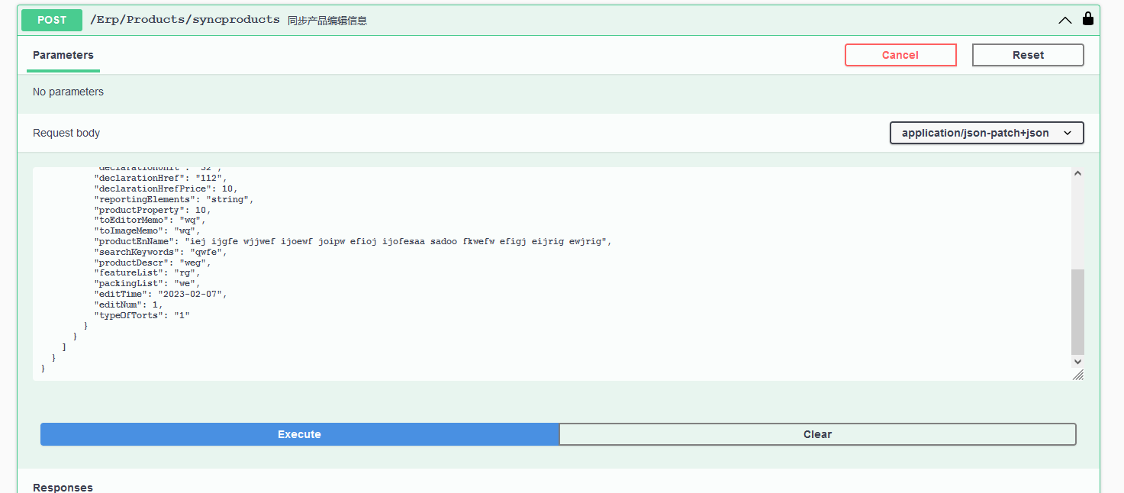Open the application/json-patch+json content type dropdown

(987, 133)
